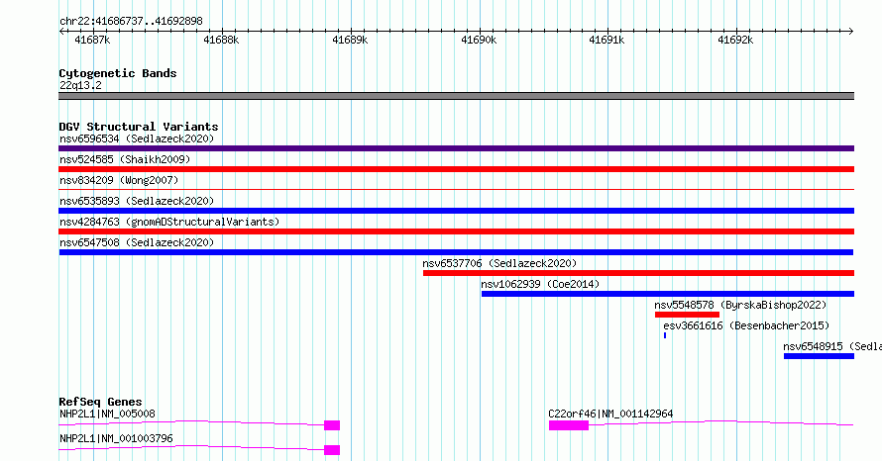Open the nsv6547508 (Sedlazeck2020) label
This screenshot has width=882, height=461.
click(x=137, y=242)
